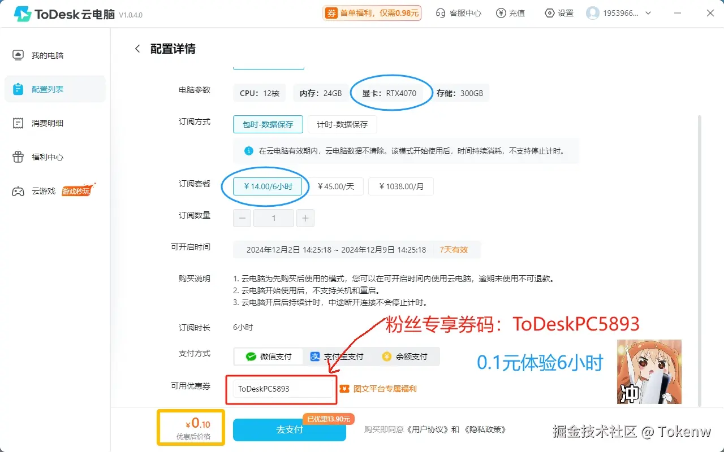The width and height of the screenshot is (724, 452).
Task: Choose the ¥14.00/6小时 plan
Action: pos(268,186)
